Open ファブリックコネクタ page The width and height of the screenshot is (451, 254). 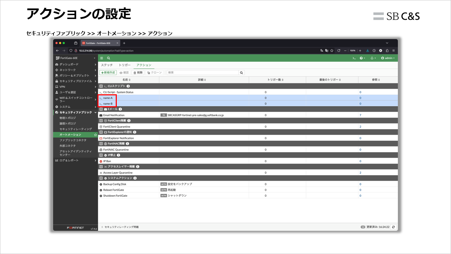click(73, 140)
